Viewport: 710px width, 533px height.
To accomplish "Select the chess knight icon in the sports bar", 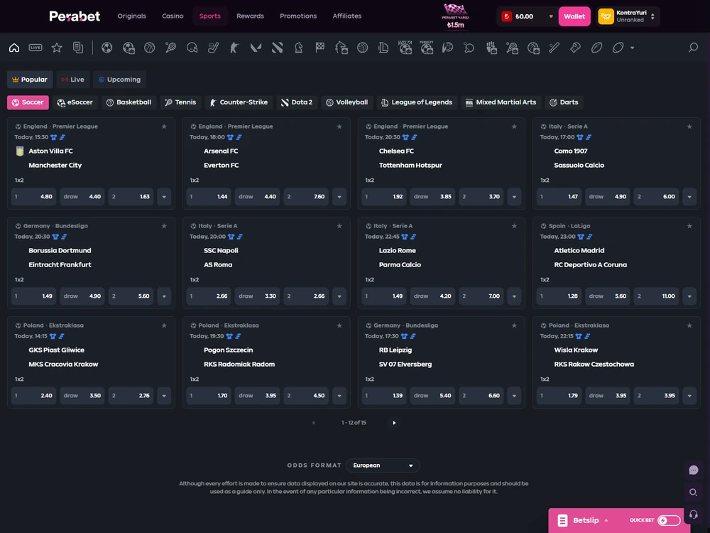I will coord(298,48).
